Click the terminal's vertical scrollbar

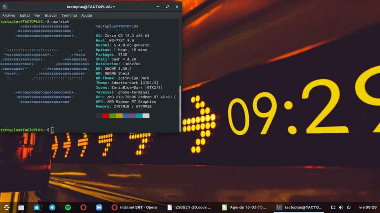[180, 108]
